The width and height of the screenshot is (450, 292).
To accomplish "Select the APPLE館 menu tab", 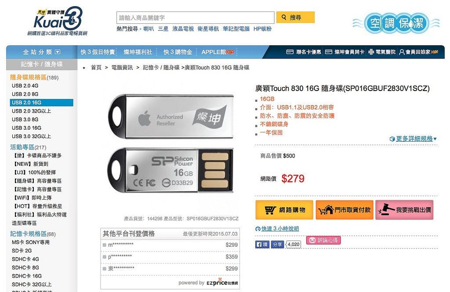I will [x=218, y=52].
